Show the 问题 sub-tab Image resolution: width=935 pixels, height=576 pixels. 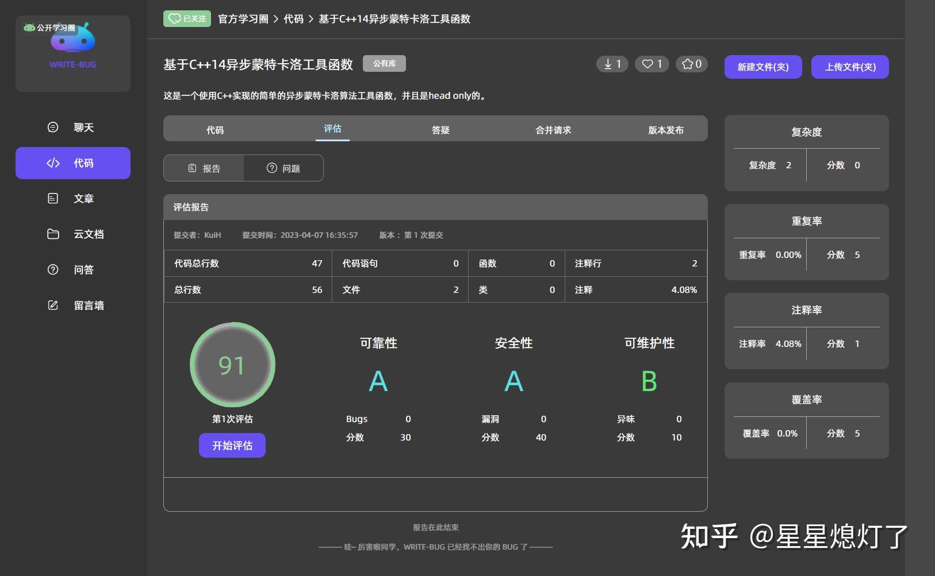coord(283,168)
